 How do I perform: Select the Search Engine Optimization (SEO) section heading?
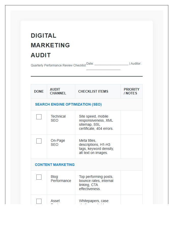tap(68, 104)
